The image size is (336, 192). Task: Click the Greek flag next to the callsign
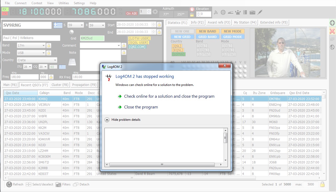[x=58, y=25]
